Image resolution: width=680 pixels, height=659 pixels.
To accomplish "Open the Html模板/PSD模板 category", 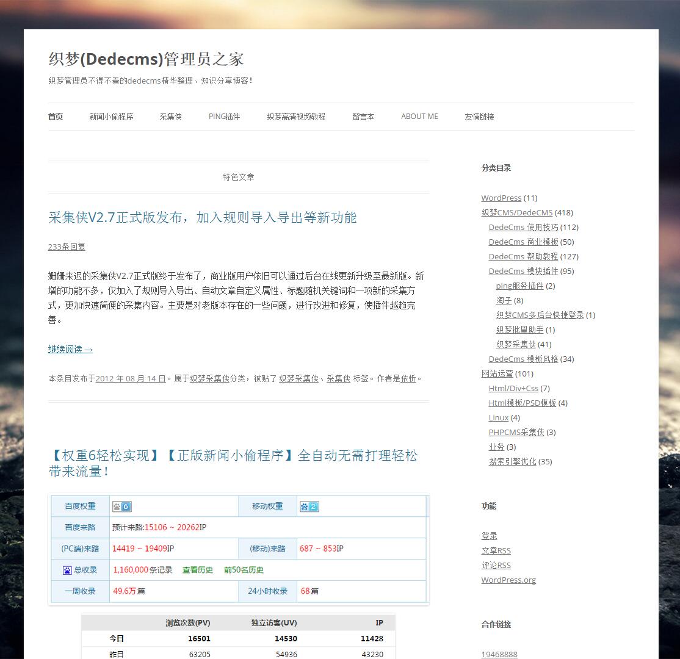I will pyautogui.click(x=522, y=403).
